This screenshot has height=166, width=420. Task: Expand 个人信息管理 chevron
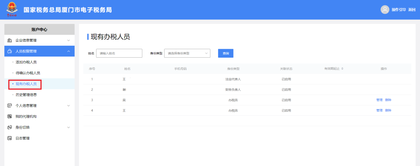pos(68,106)
